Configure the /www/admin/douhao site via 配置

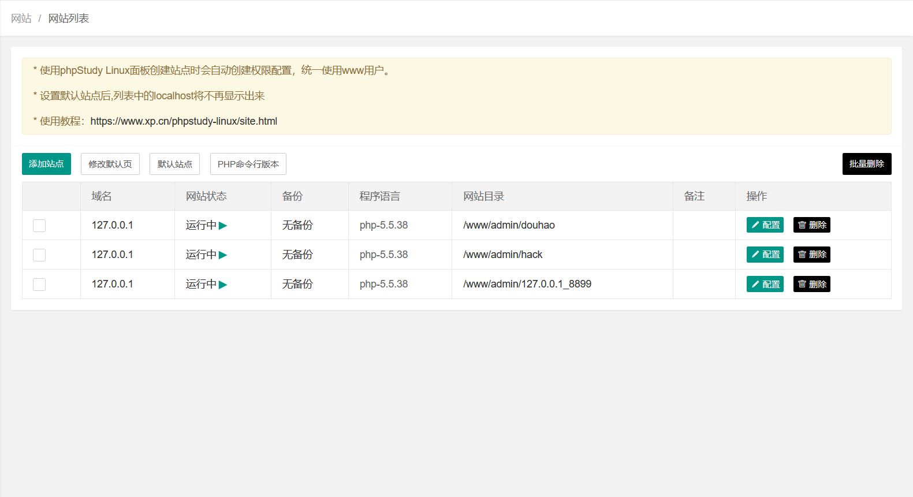coord(765,225)
